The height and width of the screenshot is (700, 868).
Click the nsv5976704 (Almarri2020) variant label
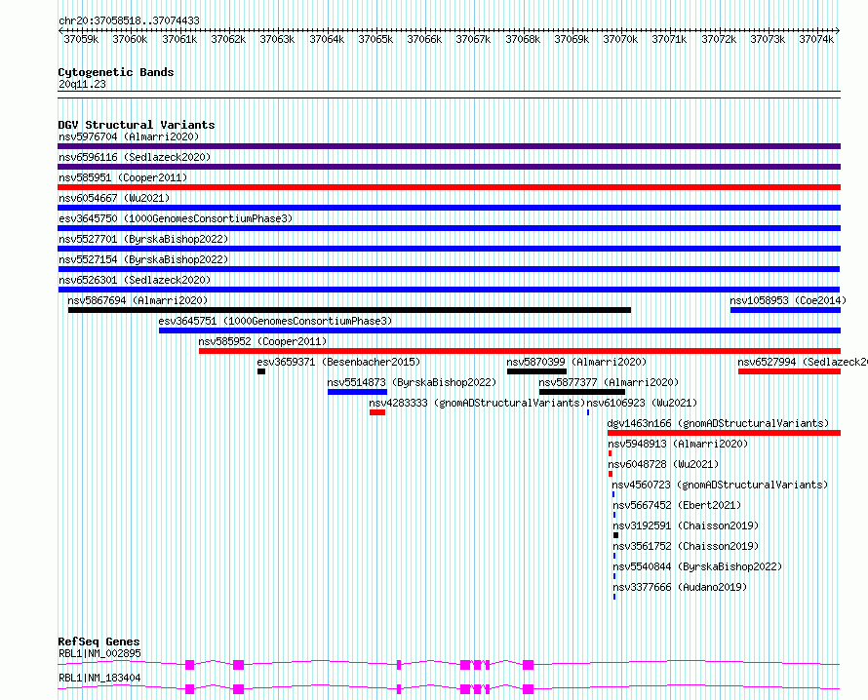pyautogui.click(x=129, y=136)
